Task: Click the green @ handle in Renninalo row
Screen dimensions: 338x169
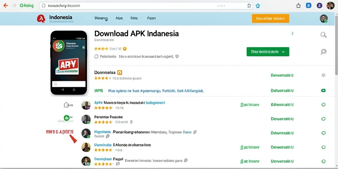Action: tap(250, 147)
